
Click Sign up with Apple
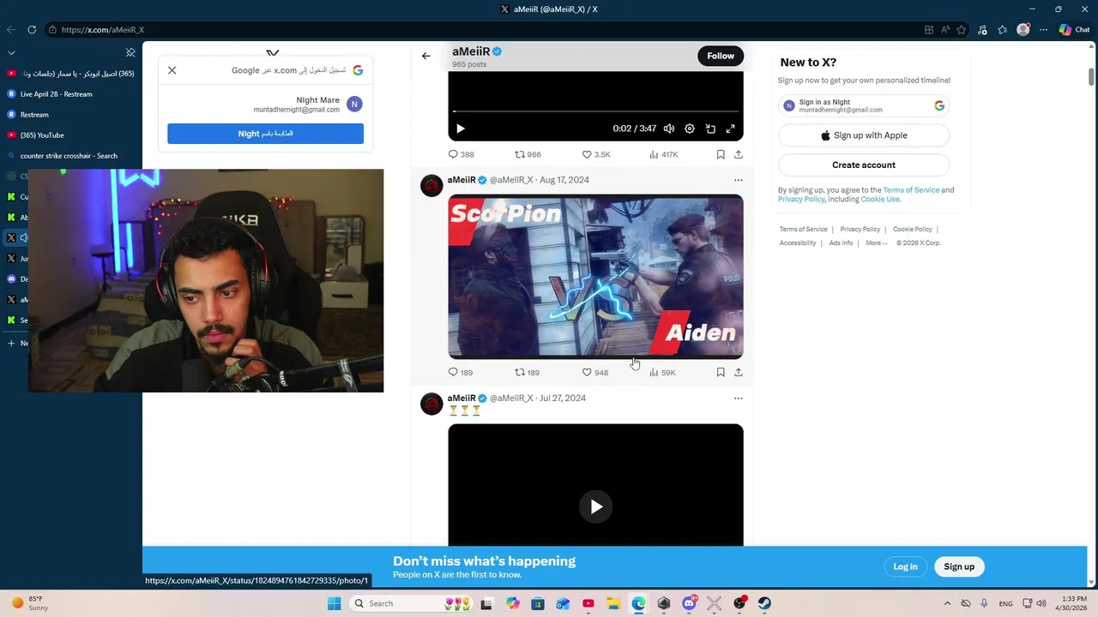(x=864, y=135)
